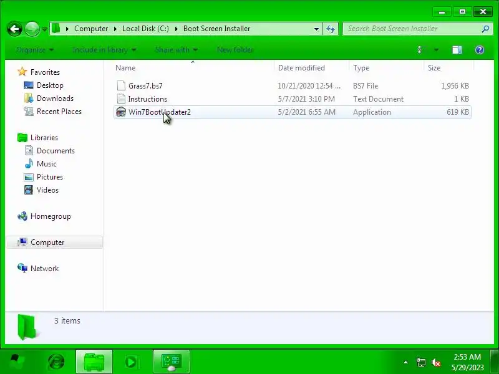Open Desktop in Favorites

point(50,85)
